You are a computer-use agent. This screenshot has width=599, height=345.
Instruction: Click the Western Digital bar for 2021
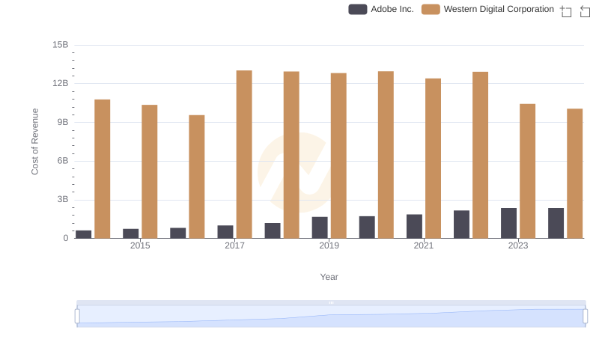click(x=434, y=159)
